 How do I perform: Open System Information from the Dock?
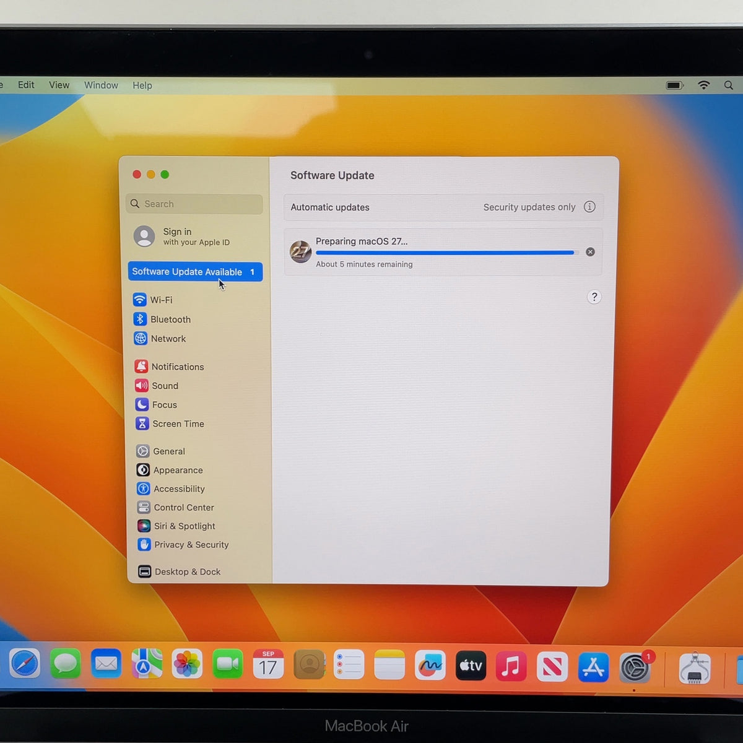[x=695, y=669]
